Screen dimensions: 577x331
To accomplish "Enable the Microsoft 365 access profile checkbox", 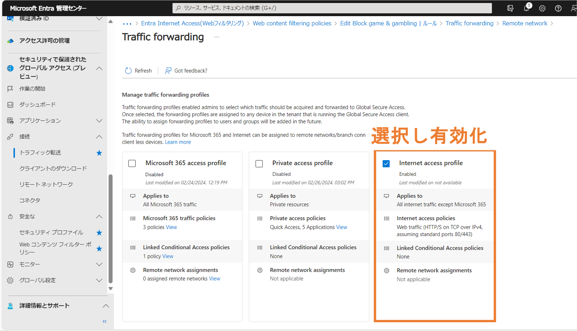I will 132,164.
